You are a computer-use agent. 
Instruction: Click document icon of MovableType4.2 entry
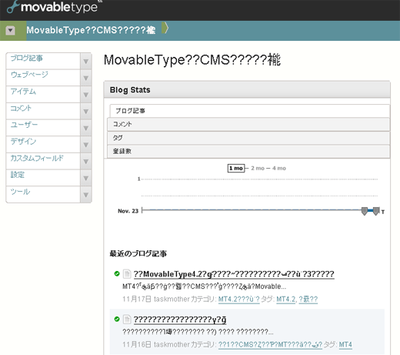click(x=127, y=274)
